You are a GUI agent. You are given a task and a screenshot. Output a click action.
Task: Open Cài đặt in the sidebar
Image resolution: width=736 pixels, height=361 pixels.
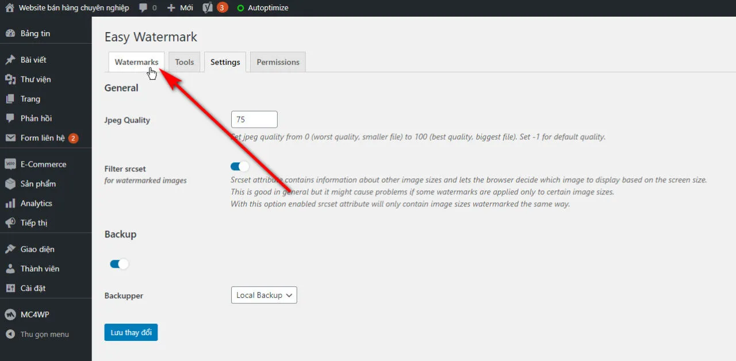pyautogui.click(x=33, y=289)
